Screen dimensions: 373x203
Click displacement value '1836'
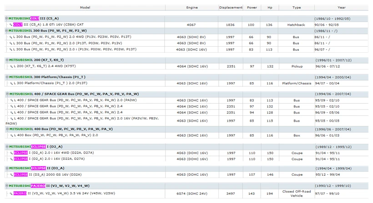click(x=230, y=25)
